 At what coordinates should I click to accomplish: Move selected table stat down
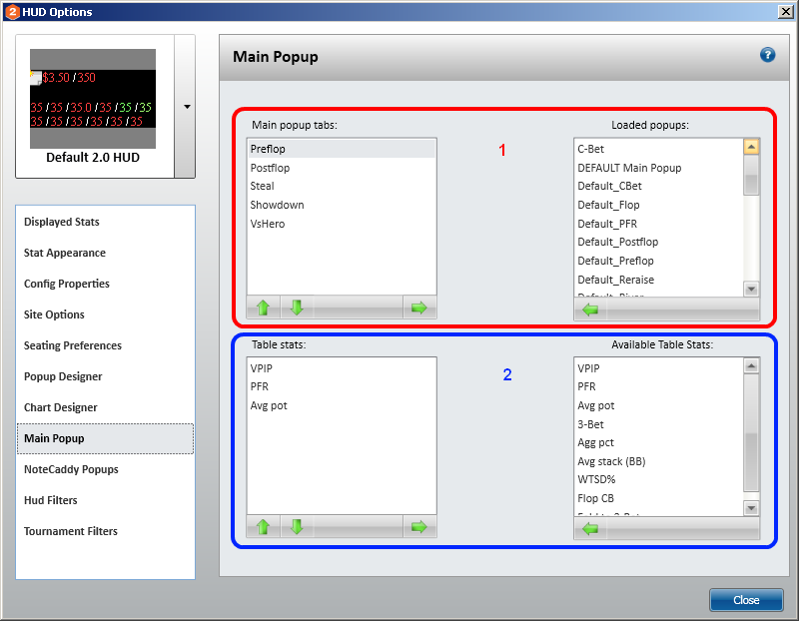point(297,526)
